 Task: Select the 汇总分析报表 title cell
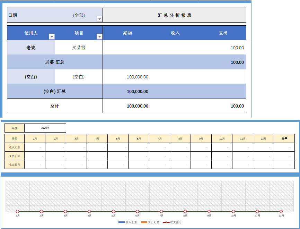tap(175, 15)
